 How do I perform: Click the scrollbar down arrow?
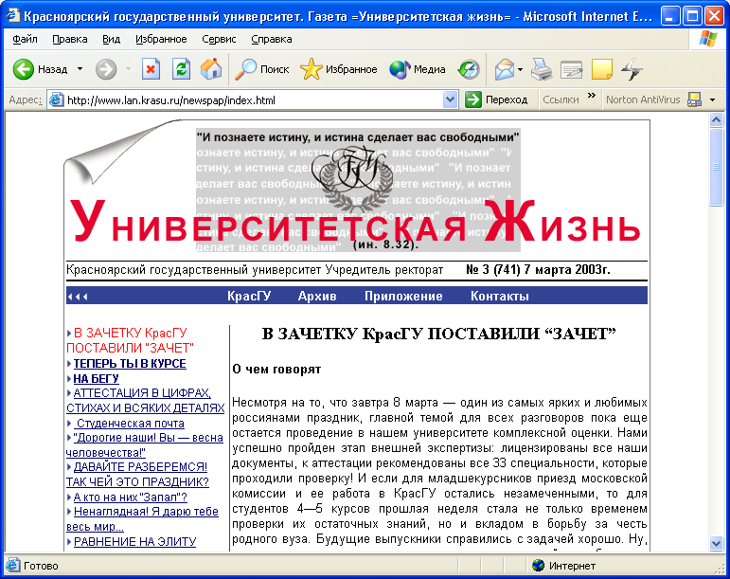click(x=716, y=543)
